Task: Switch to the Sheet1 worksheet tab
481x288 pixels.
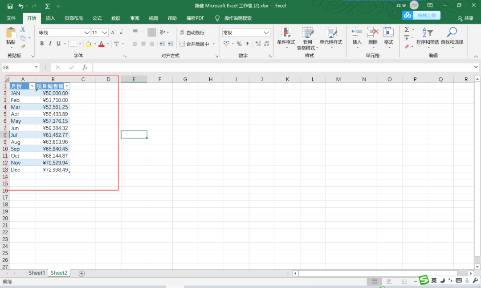Action: [37, 273]
